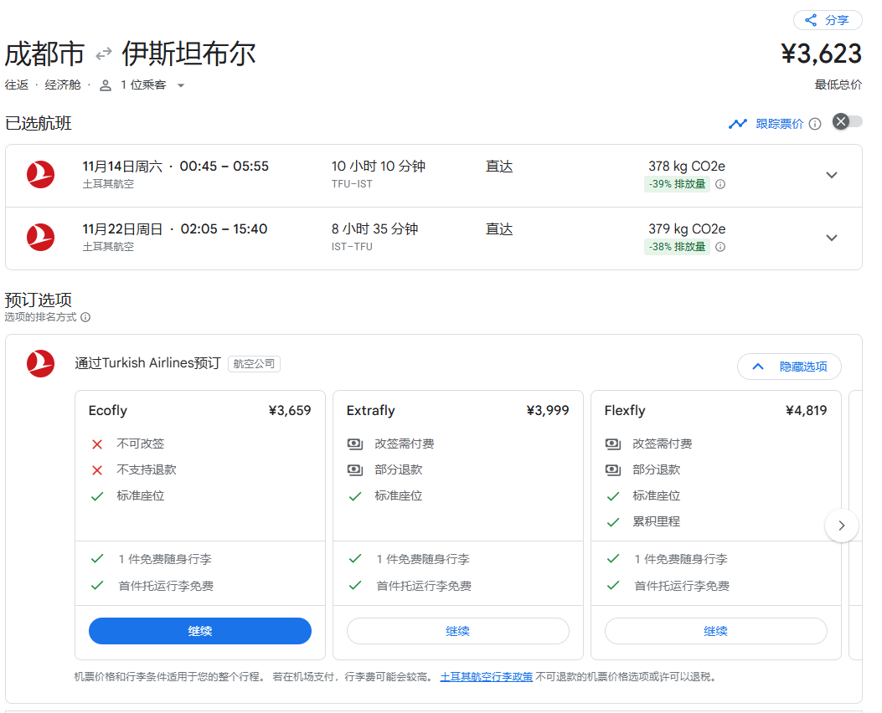Click the 往返 trip type text
This screenshot has height=713, width=882.
pos(17,85)
